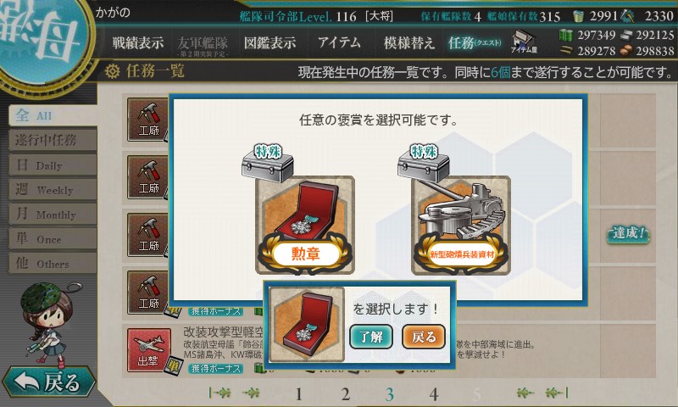Show Once-only quests
The height and width of the screenshot is (407, 678).
pyautogui.click(x=53, y=239)
